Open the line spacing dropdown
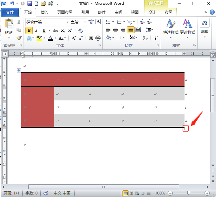Viewport: 216px width, 197px height. click(149, 30)
